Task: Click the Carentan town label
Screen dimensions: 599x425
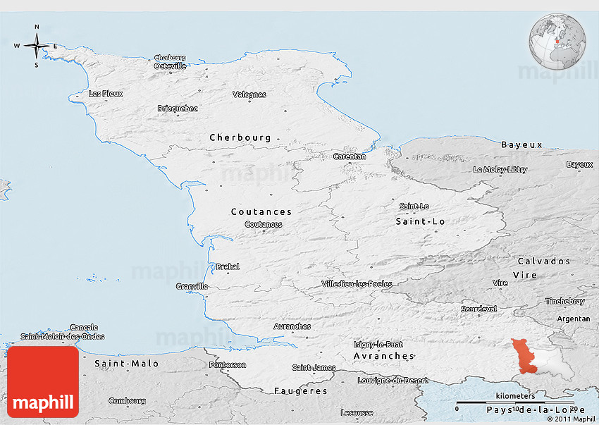Action: click(349, 156)
